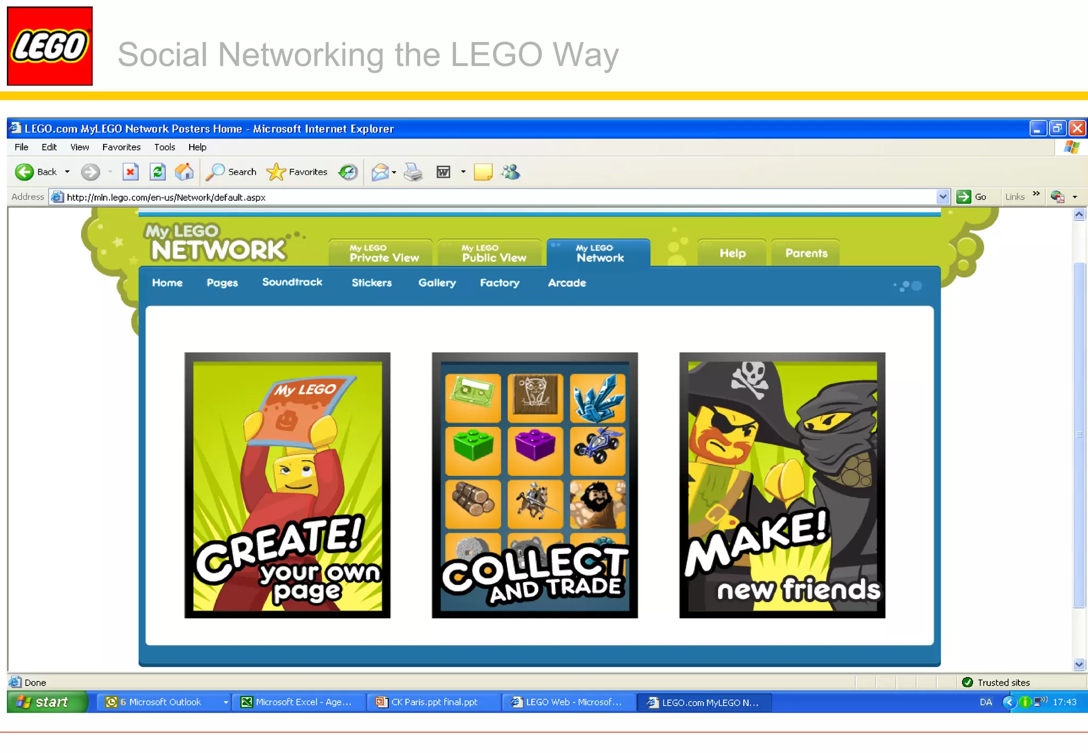Viewport: 1088px width, 753px height.
Task: Click the Edit with Word icon
Action: [x=443, y=172]
